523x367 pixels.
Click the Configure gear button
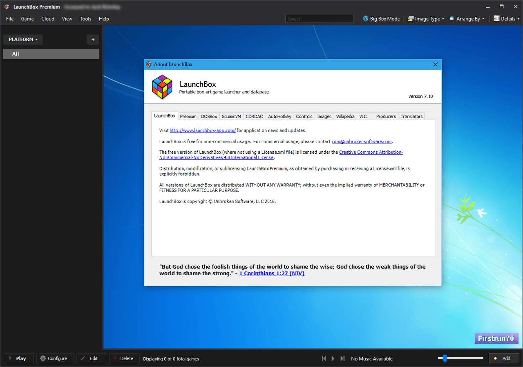(55, 358)
